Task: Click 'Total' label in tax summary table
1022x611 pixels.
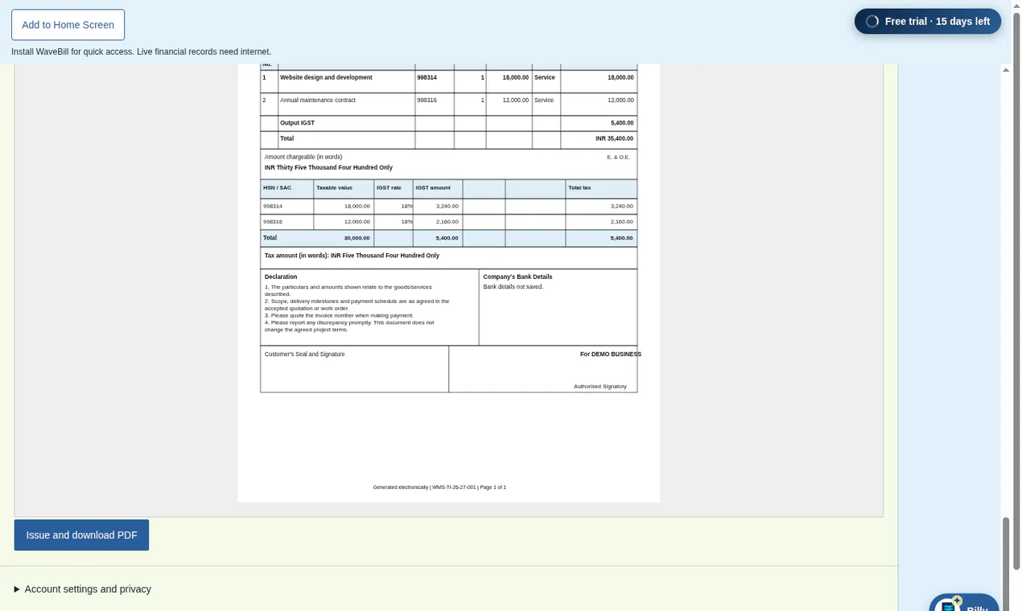Action: pos(270,238)
